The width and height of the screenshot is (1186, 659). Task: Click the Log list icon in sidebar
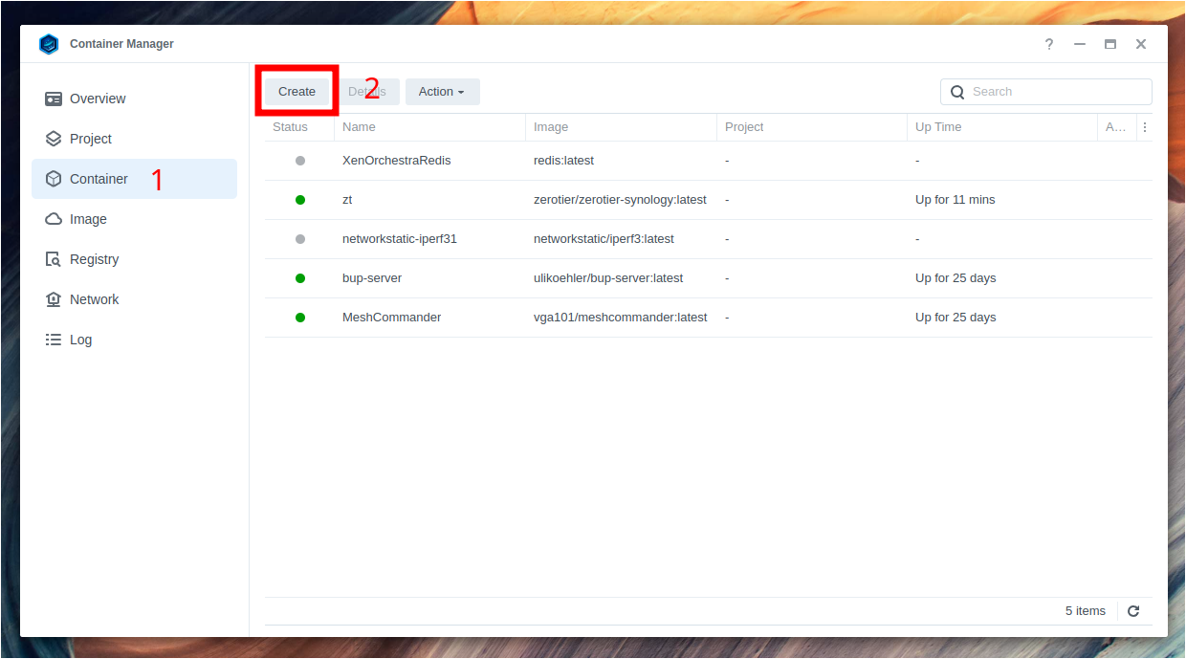click(54, 340)
